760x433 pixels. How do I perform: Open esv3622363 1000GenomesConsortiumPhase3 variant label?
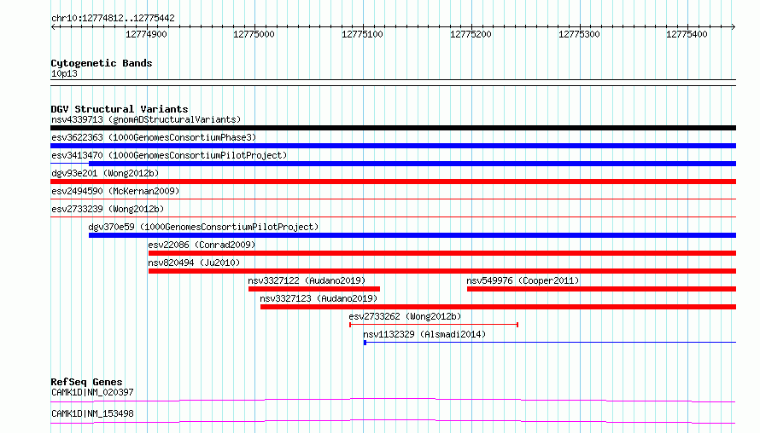[x=154, y=137]
